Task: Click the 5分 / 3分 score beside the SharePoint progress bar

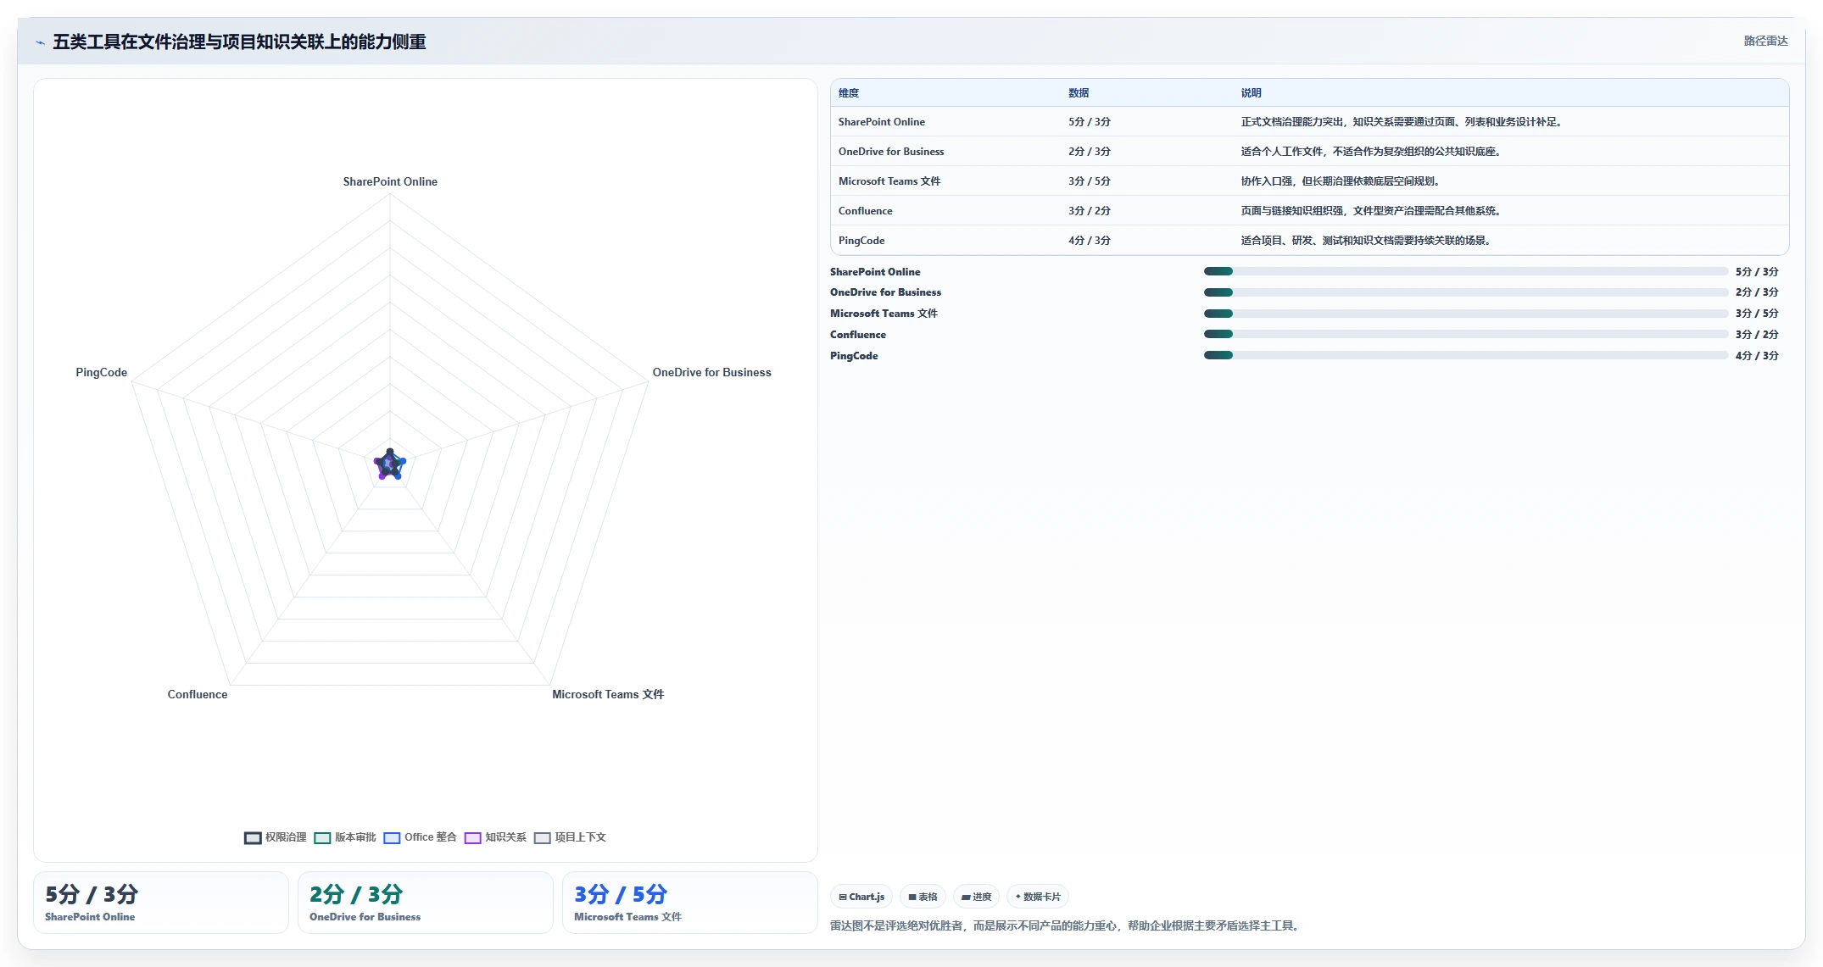Action: click(1757, 272)
